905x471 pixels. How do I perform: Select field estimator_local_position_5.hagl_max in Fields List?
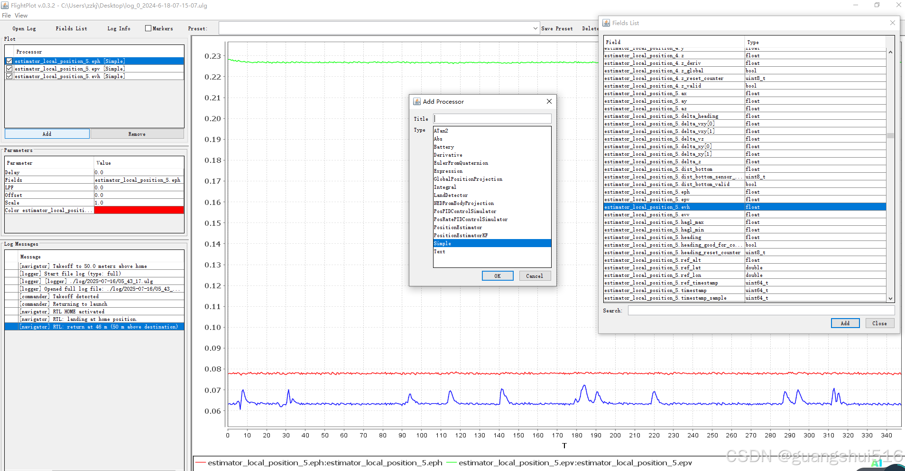click(745, 222)
